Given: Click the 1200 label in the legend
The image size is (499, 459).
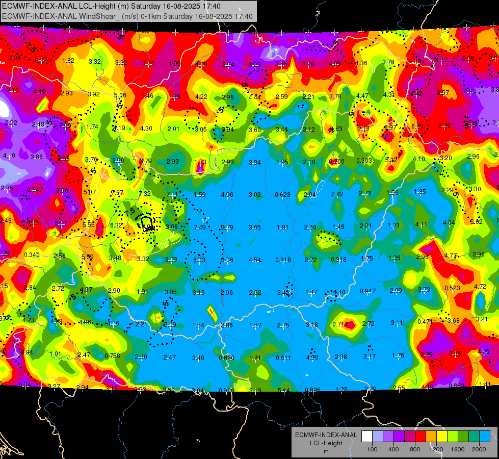Looking at the screenshot, I should [x=436, y=449].
